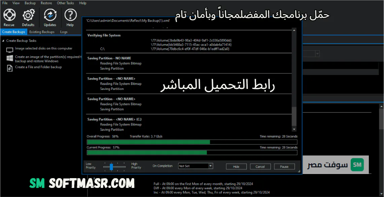
Task: Open the Other Tasks menu
Action: [x=65, y=3]
